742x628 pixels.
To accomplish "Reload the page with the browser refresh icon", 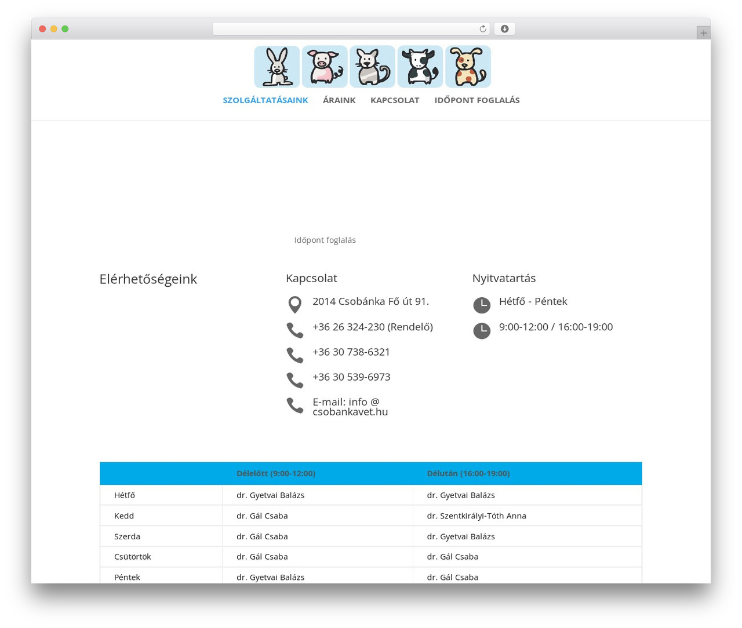I will [x=482, y=29].
